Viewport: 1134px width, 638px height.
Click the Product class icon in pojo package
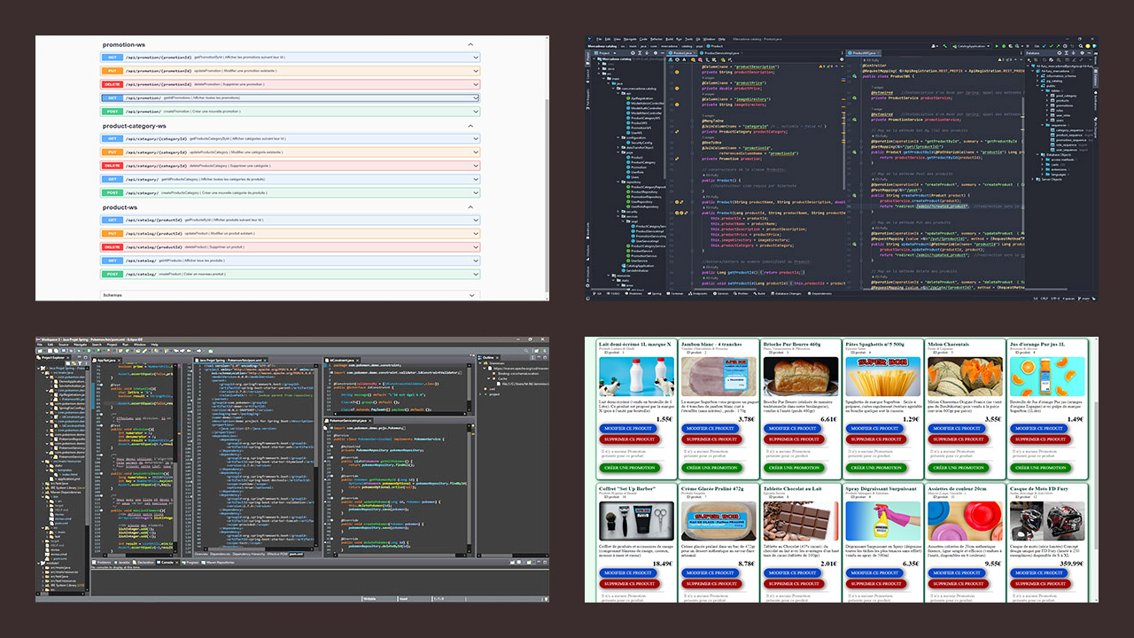click(x=628, y=157)
